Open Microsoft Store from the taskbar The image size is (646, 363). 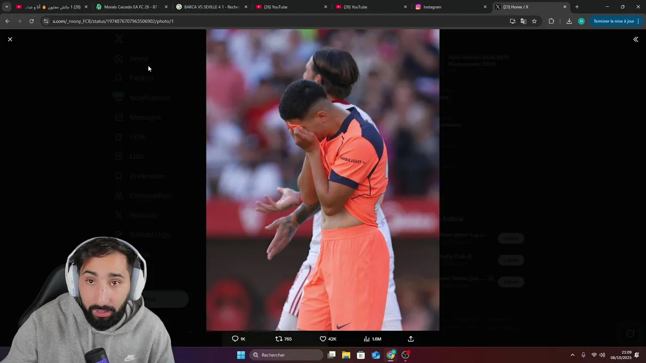[361, 355]
